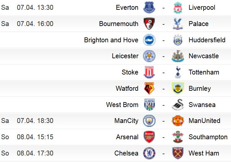Select the Stoke team name
Image resolution: width=231 pixels, height=162 pixels.
[130, 72]
